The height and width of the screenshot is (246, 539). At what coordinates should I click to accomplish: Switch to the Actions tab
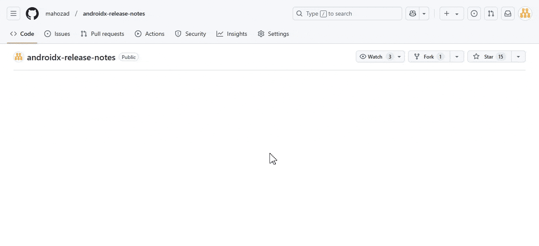149,34
